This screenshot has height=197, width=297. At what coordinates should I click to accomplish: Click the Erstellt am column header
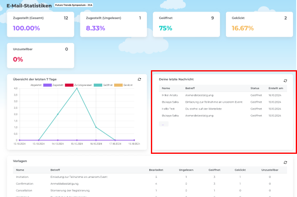(x=276, y=88)
